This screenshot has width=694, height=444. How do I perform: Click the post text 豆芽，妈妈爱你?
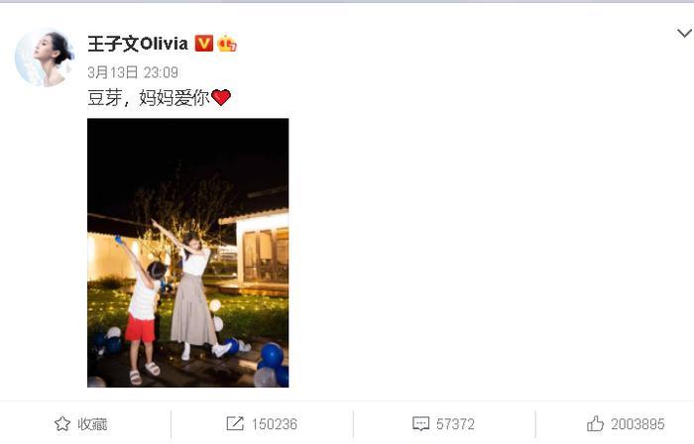coord(149,97)
